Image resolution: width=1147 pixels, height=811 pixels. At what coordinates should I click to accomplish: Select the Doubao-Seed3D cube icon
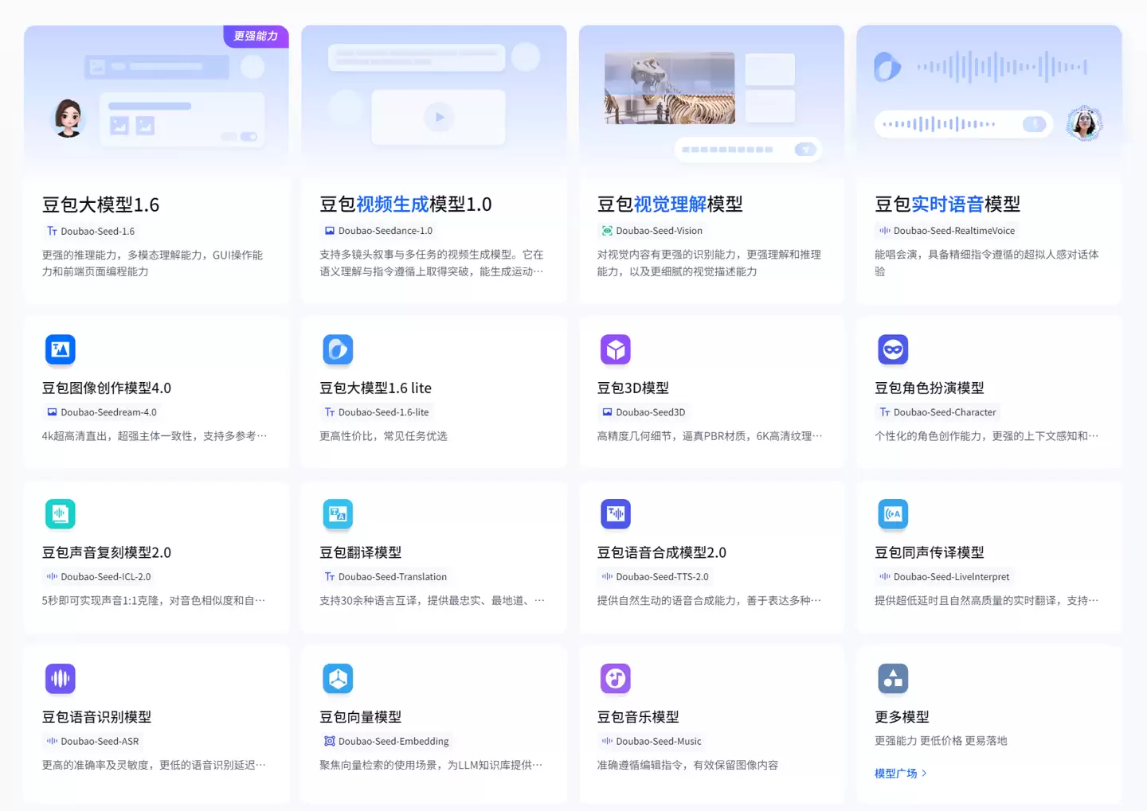click(x=616, y=349)
